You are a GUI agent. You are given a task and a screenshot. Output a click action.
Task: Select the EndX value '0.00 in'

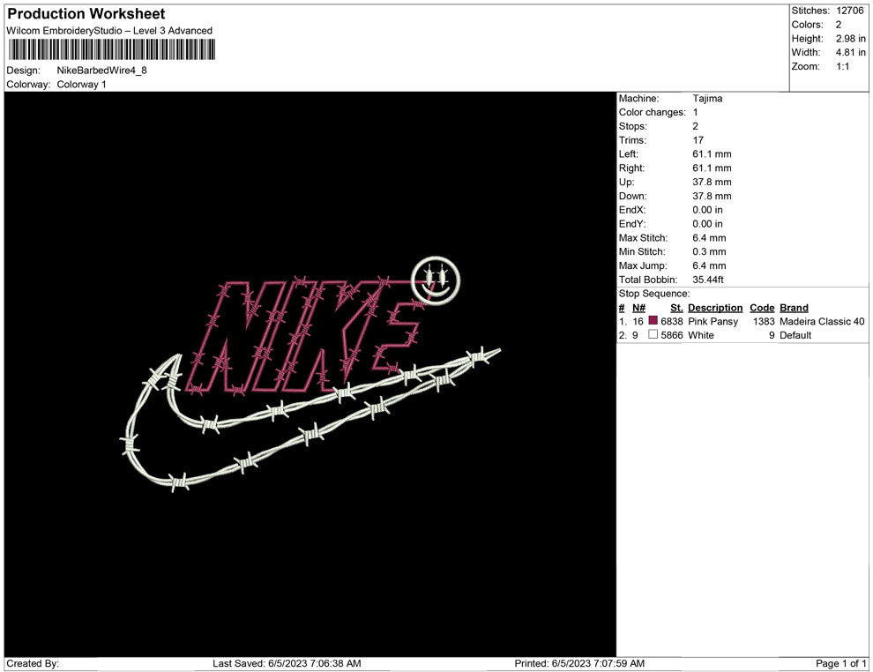pyautogui.click(x=707, y=210)
